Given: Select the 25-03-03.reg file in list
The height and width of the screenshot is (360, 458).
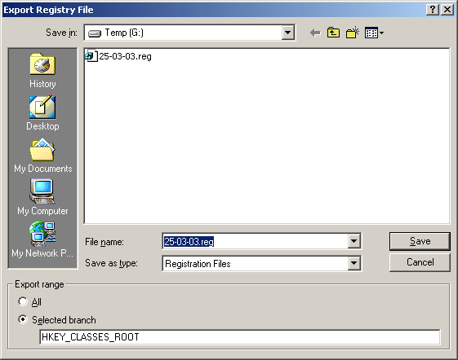Looking at the screenshot, I should coord(118,56).
